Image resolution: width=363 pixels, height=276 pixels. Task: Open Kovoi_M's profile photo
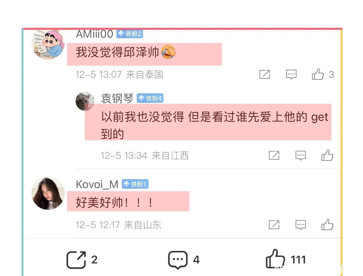tap(48, 193)
